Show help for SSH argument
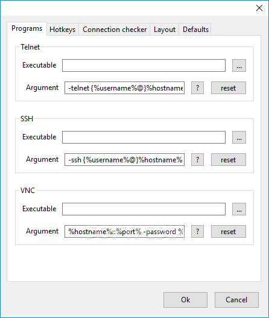Image resolution: width=269 pixels, height=318 pixels. pos(197,160)
